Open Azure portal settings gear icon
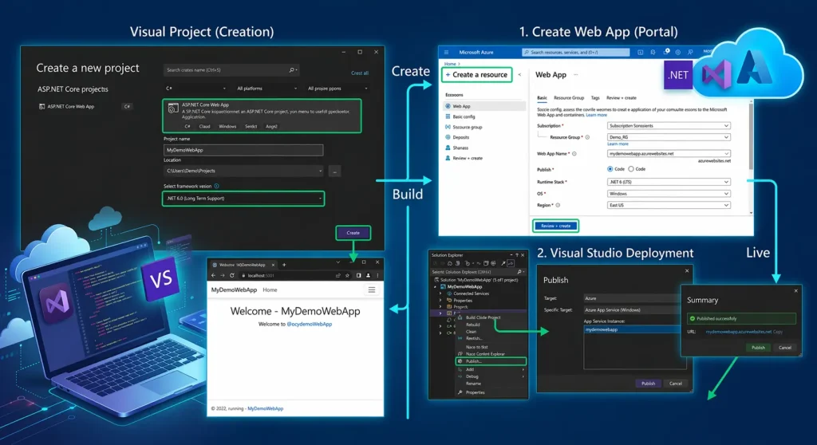 tap(678, 52)
